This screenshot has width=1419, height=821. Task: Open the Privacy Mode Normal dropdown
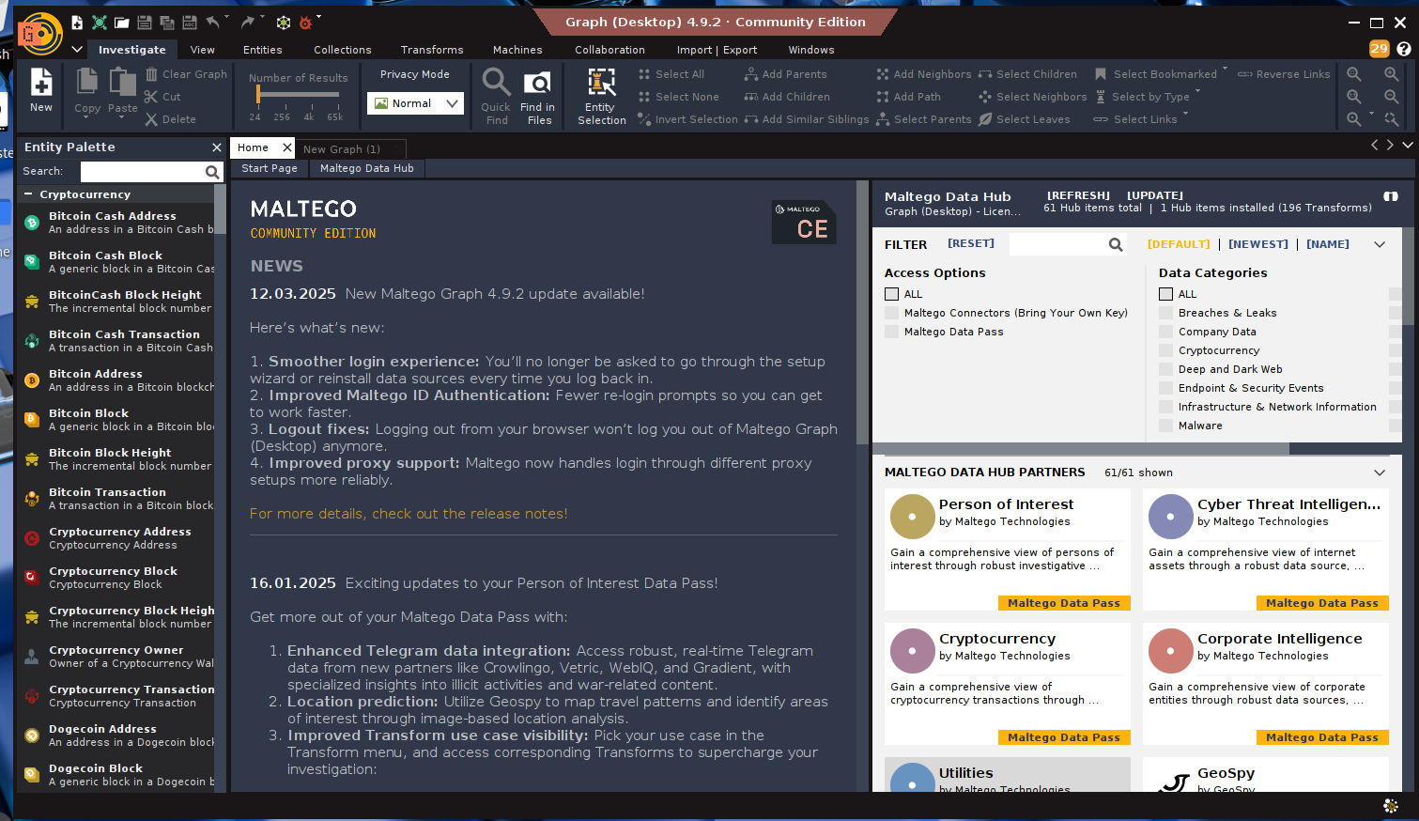click(415, 103)
